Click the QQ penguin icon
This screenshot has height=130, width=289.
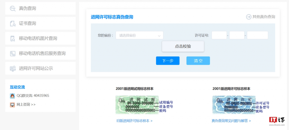(12, 96)
